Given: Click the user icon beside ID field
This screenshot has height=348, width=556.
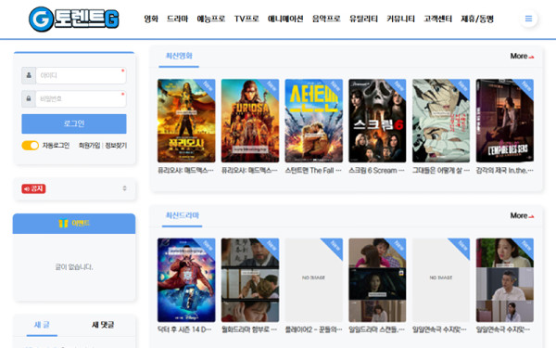Looking at the screenshot, I should point(29,76).
